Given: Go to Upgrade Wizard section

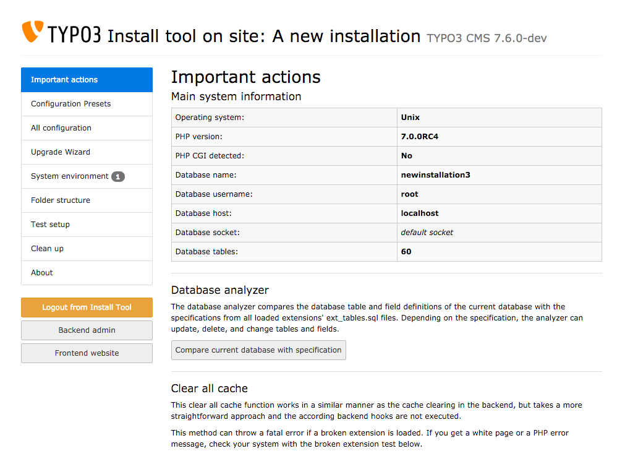Looking at the screenshot, I should pos(87,152).
